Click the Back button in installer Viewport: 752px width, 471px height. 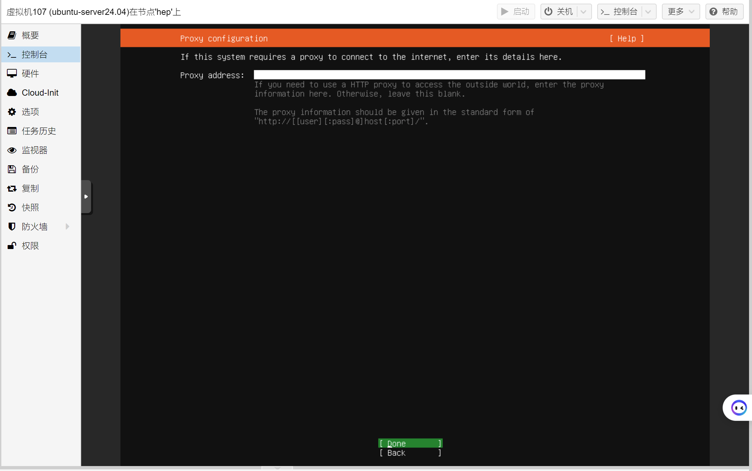pos(410,453)
